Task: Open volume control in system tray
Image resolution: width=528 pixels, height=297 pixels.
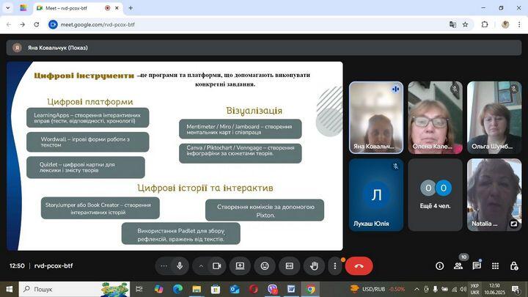Action: coord(463,289)
